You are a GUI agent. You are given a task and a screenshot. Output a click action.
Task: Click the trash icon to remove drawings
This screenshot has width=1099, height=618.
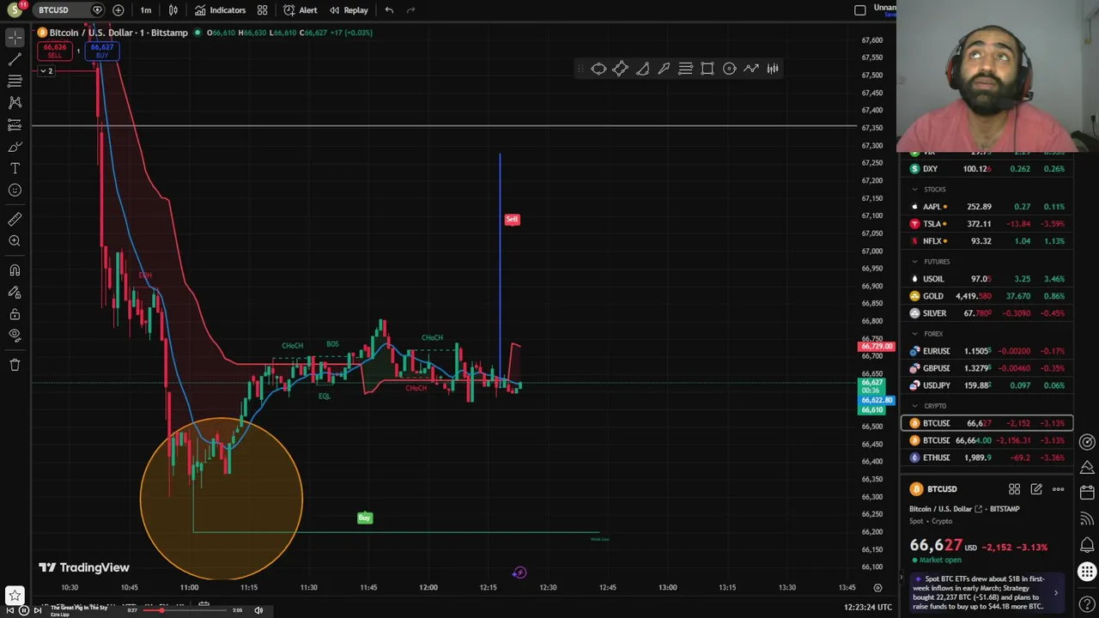pos(15,365)
